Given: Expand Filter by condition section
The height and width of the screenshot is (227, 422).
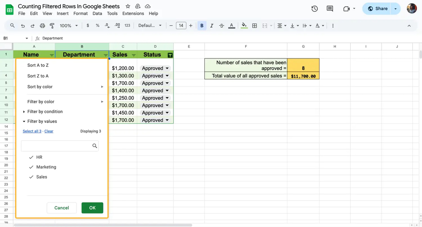Looking at the screenshot, I should click(45, 111).
